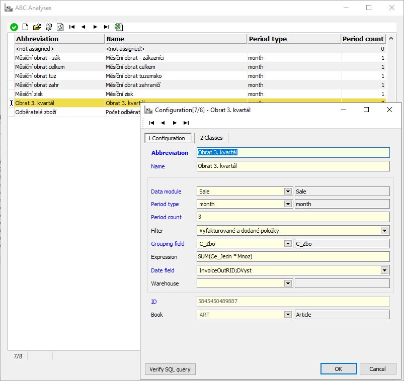Click the open folder icon
Screen dimensions: 404x381
point(37,27)
